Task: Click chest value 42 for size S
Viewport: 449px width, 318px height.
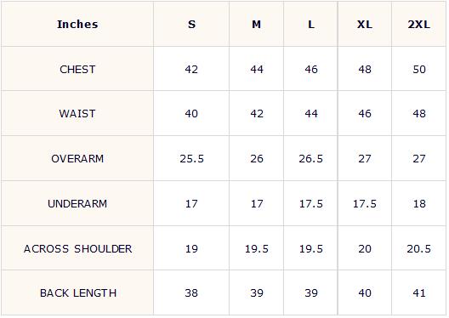Action: click(x=191, y=69)
